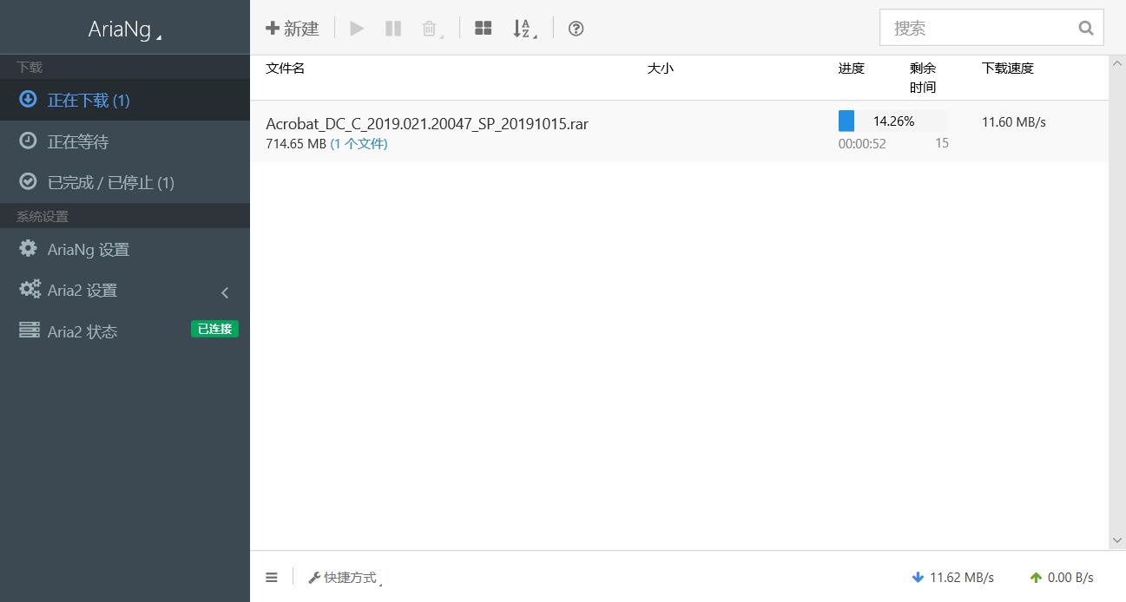1126x602 pixels.
Task: Select 正在下载 (1) in sidebar
Action: coord(125,100)
